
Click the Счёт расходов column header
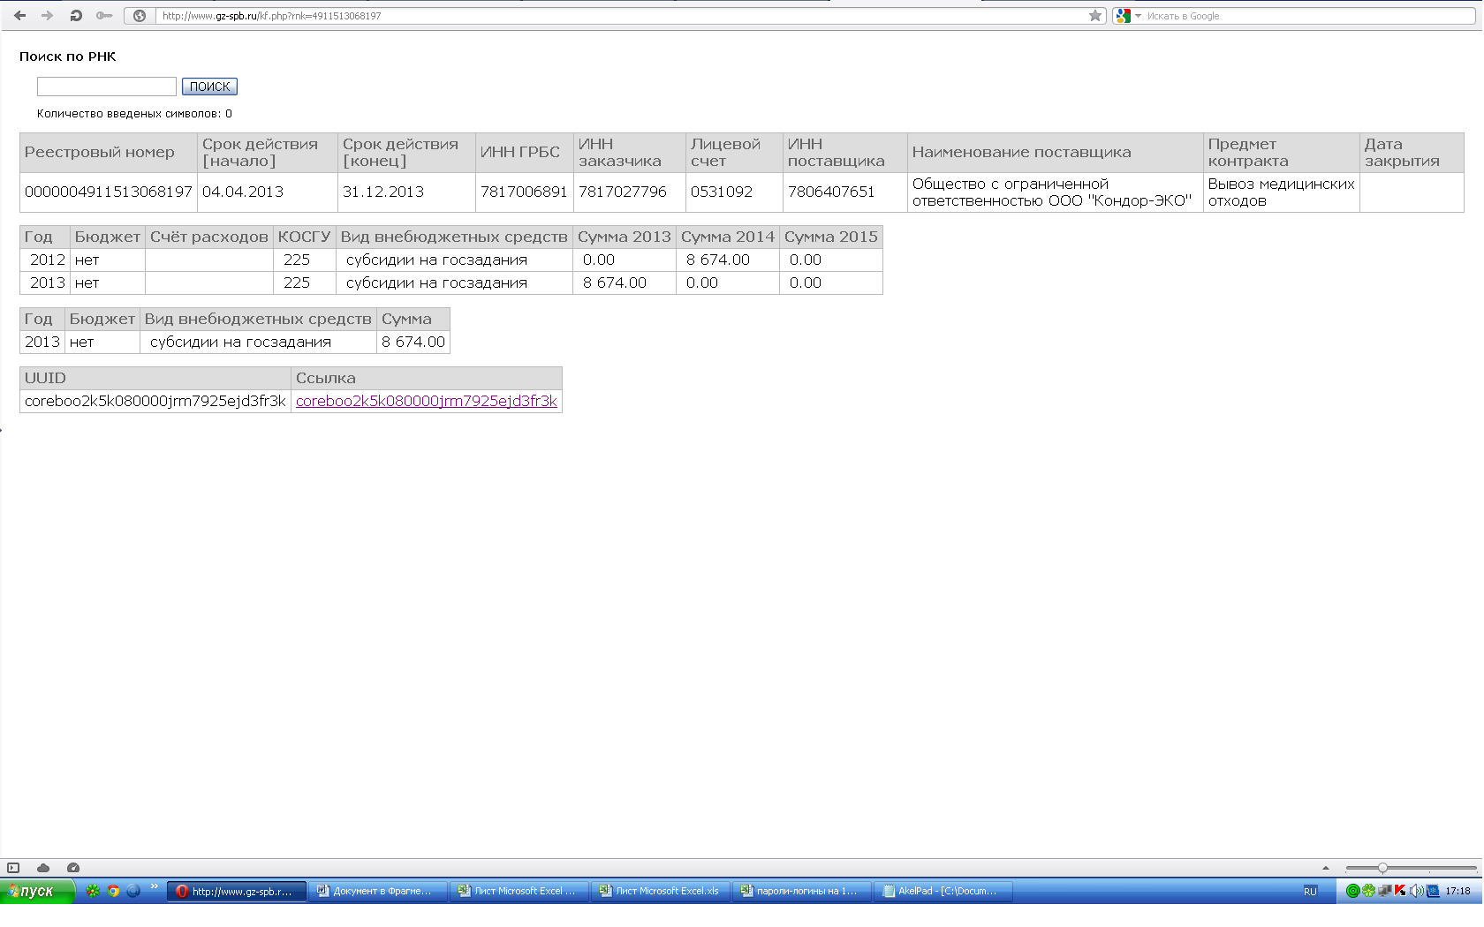209,237
